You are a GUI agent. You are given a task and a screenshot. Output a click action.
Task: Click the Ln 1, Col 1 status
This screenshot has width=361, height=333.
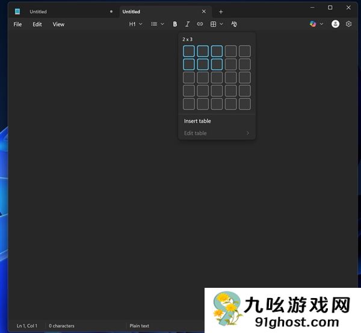(26, 326)
